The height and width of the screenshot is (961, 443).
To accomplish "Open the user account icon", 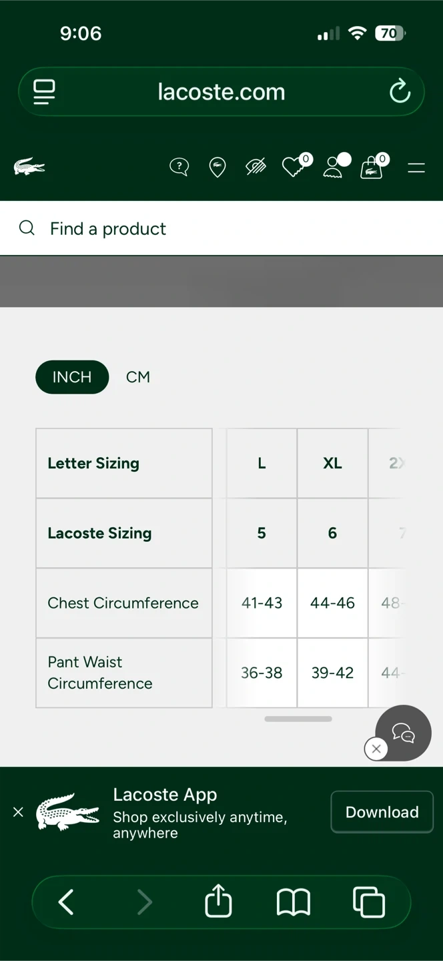I will point(332,168).
